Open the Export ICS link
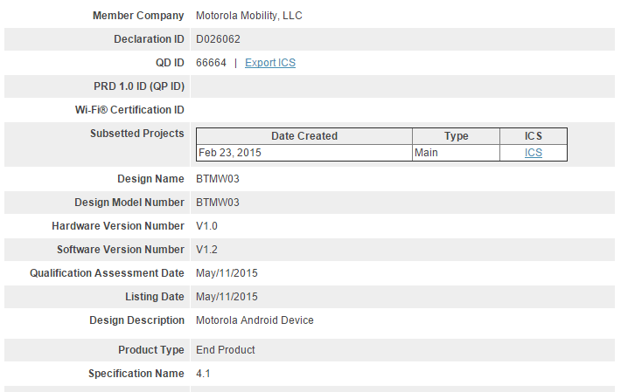The image size is (621, 392). [x=270, y=63]
